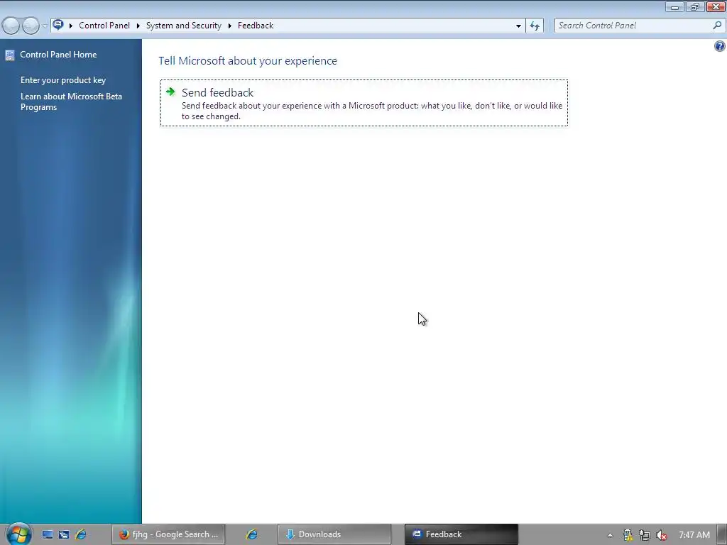Viewport: 727px width, 545px height.
Task: Expand arrow after System and Security breadcrumb
Action: coord(229,26)
